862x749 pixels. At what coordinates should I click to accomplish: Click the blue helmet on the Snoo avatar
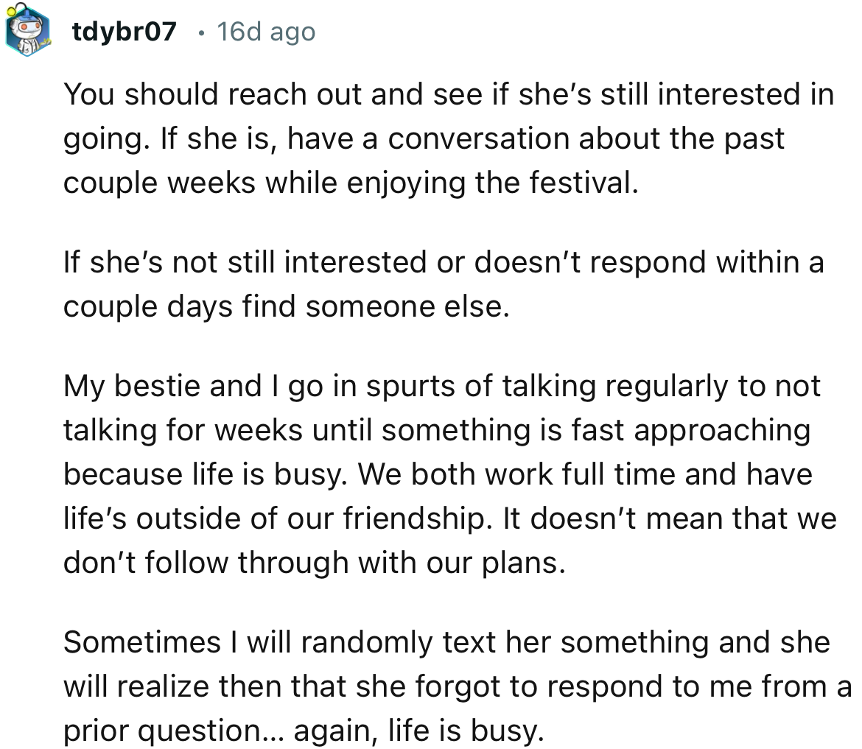[27, 16]
